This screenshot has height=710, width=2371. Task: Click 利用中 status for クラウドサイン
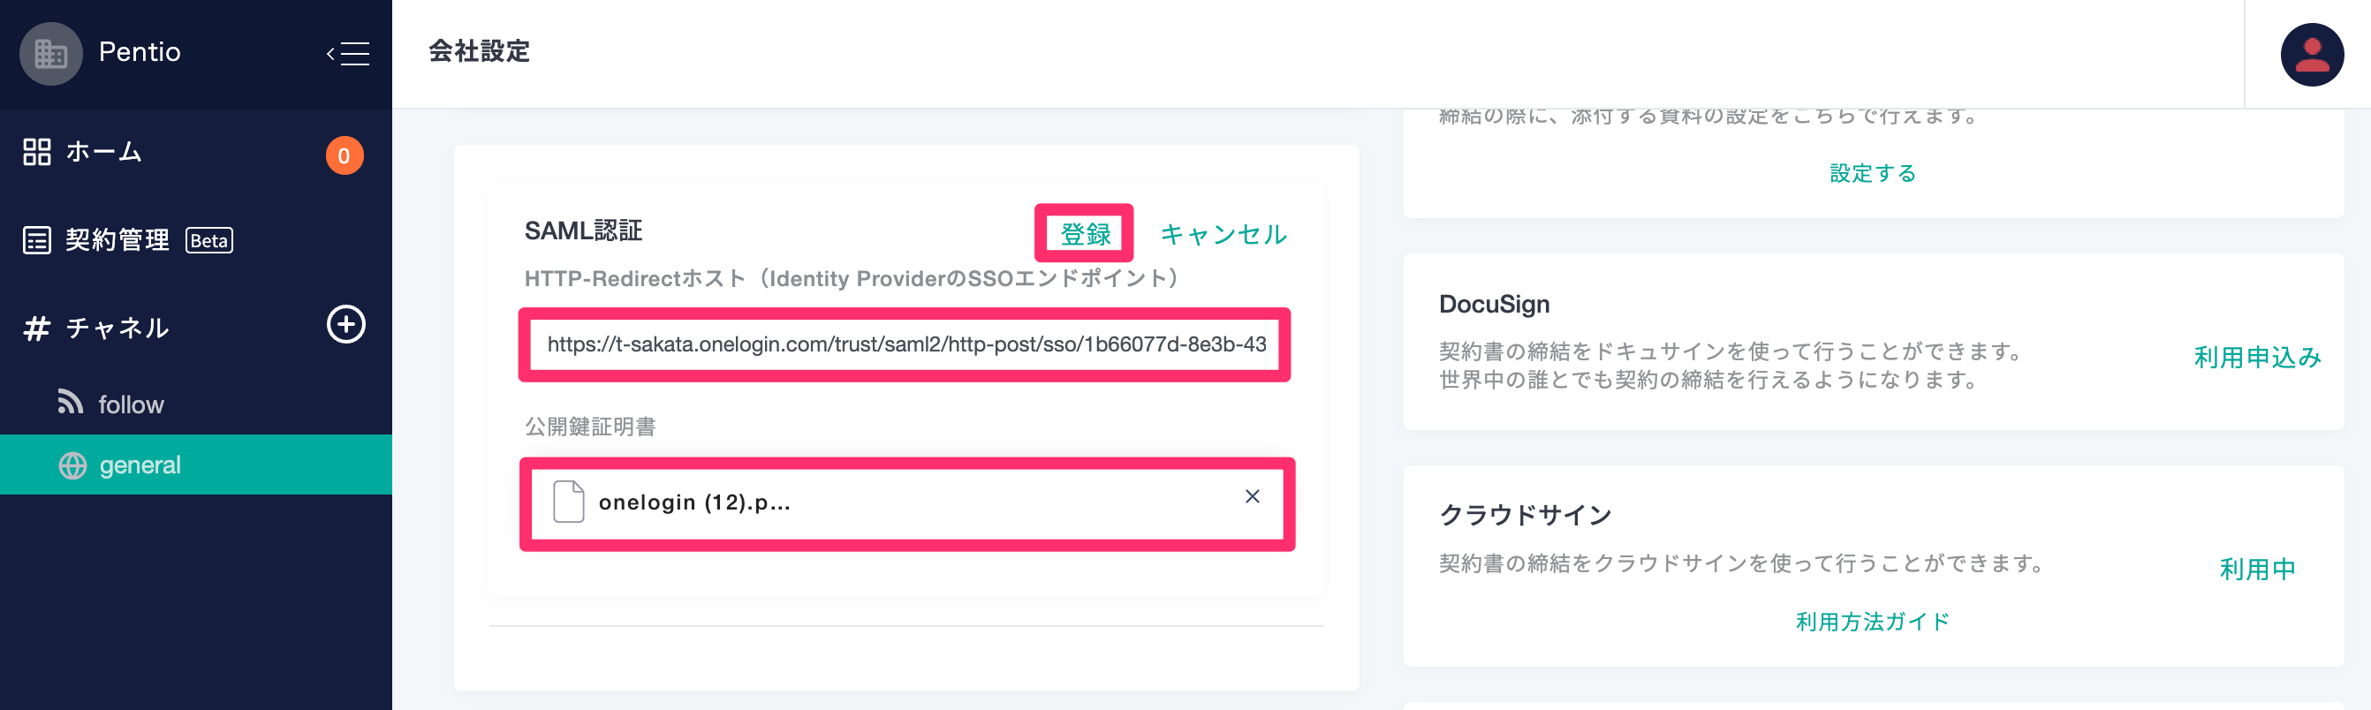tap(2257, 570)
